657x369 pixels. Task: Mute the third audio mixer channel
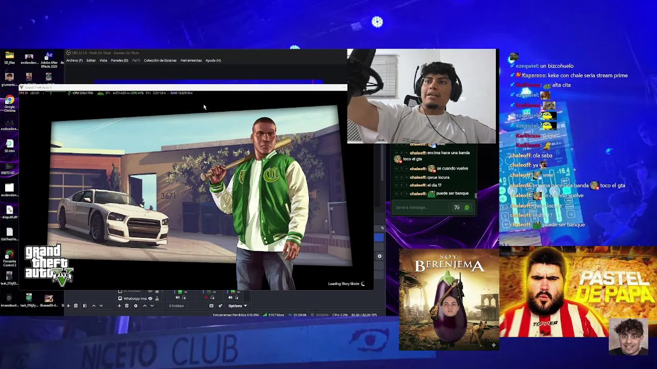pos(230,297)
